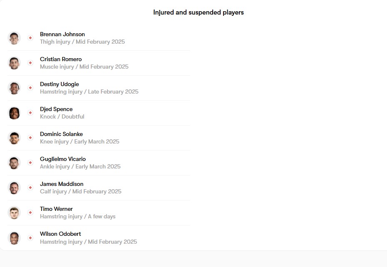Click the red cross icon next to Cristian Romero
Image resolution: width=387 pixels, height=267 pixels.
pyautogui.click(x=30, y=63)
